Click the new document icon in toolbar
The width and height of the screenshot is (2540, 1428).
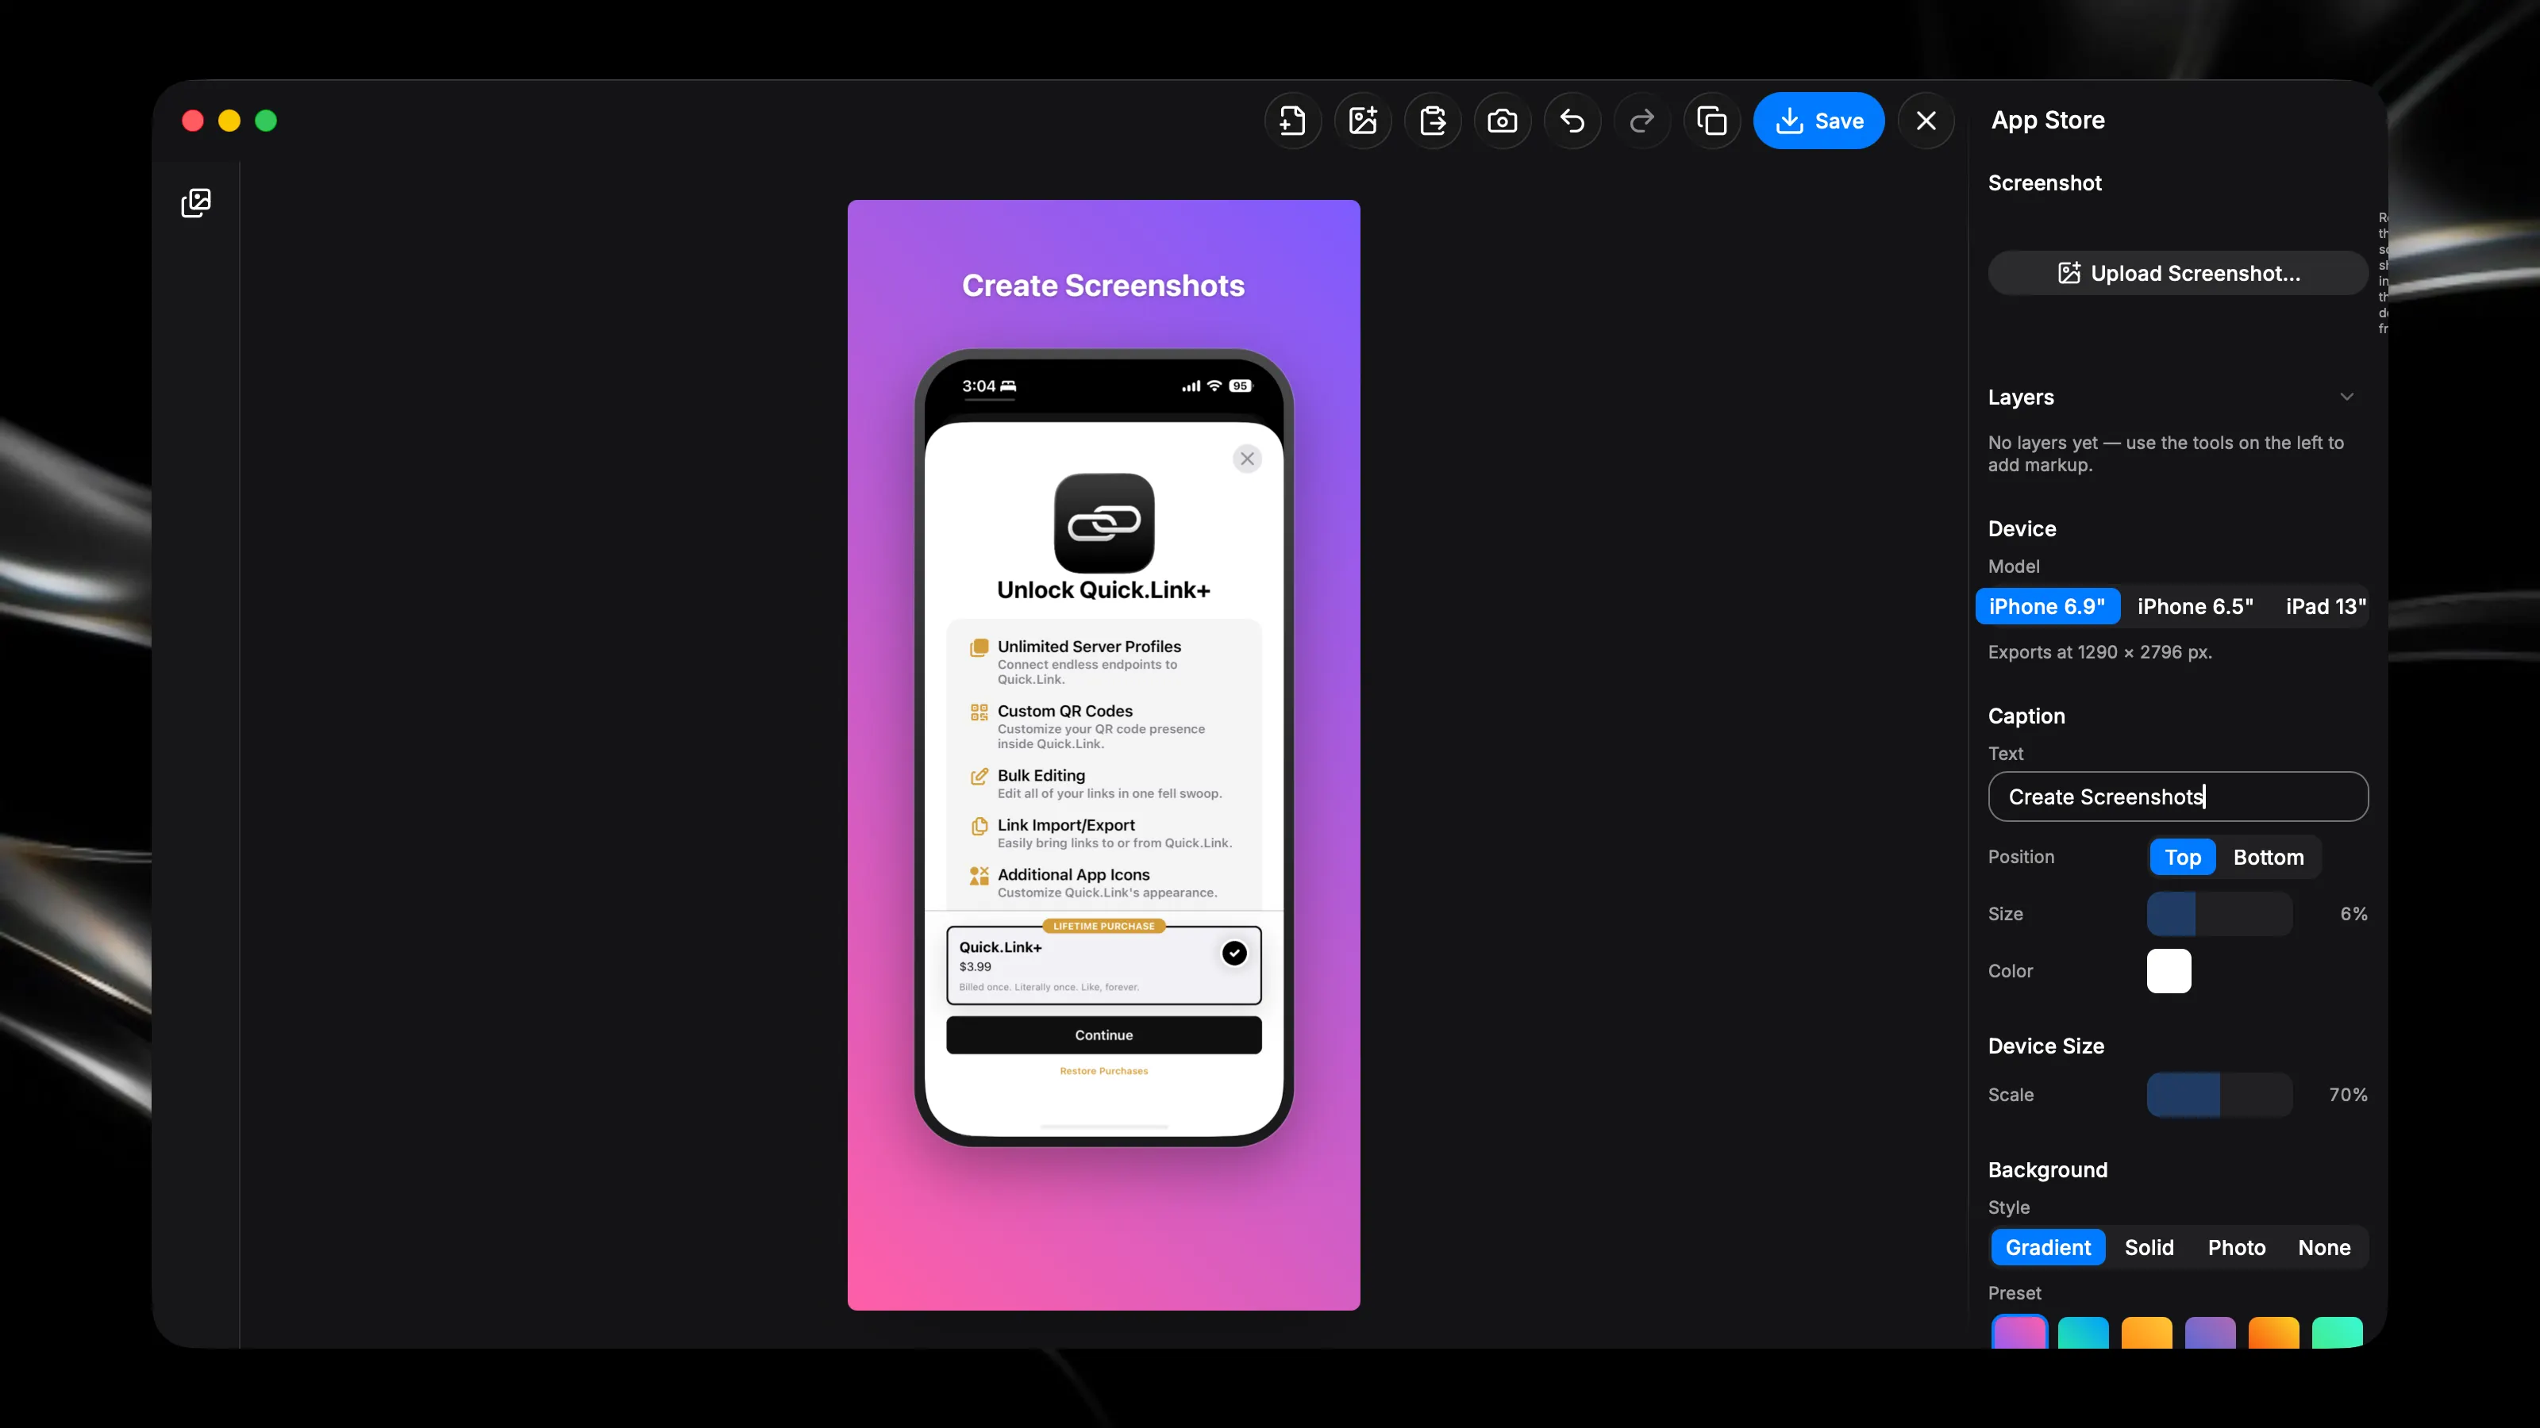(1293, 121)
